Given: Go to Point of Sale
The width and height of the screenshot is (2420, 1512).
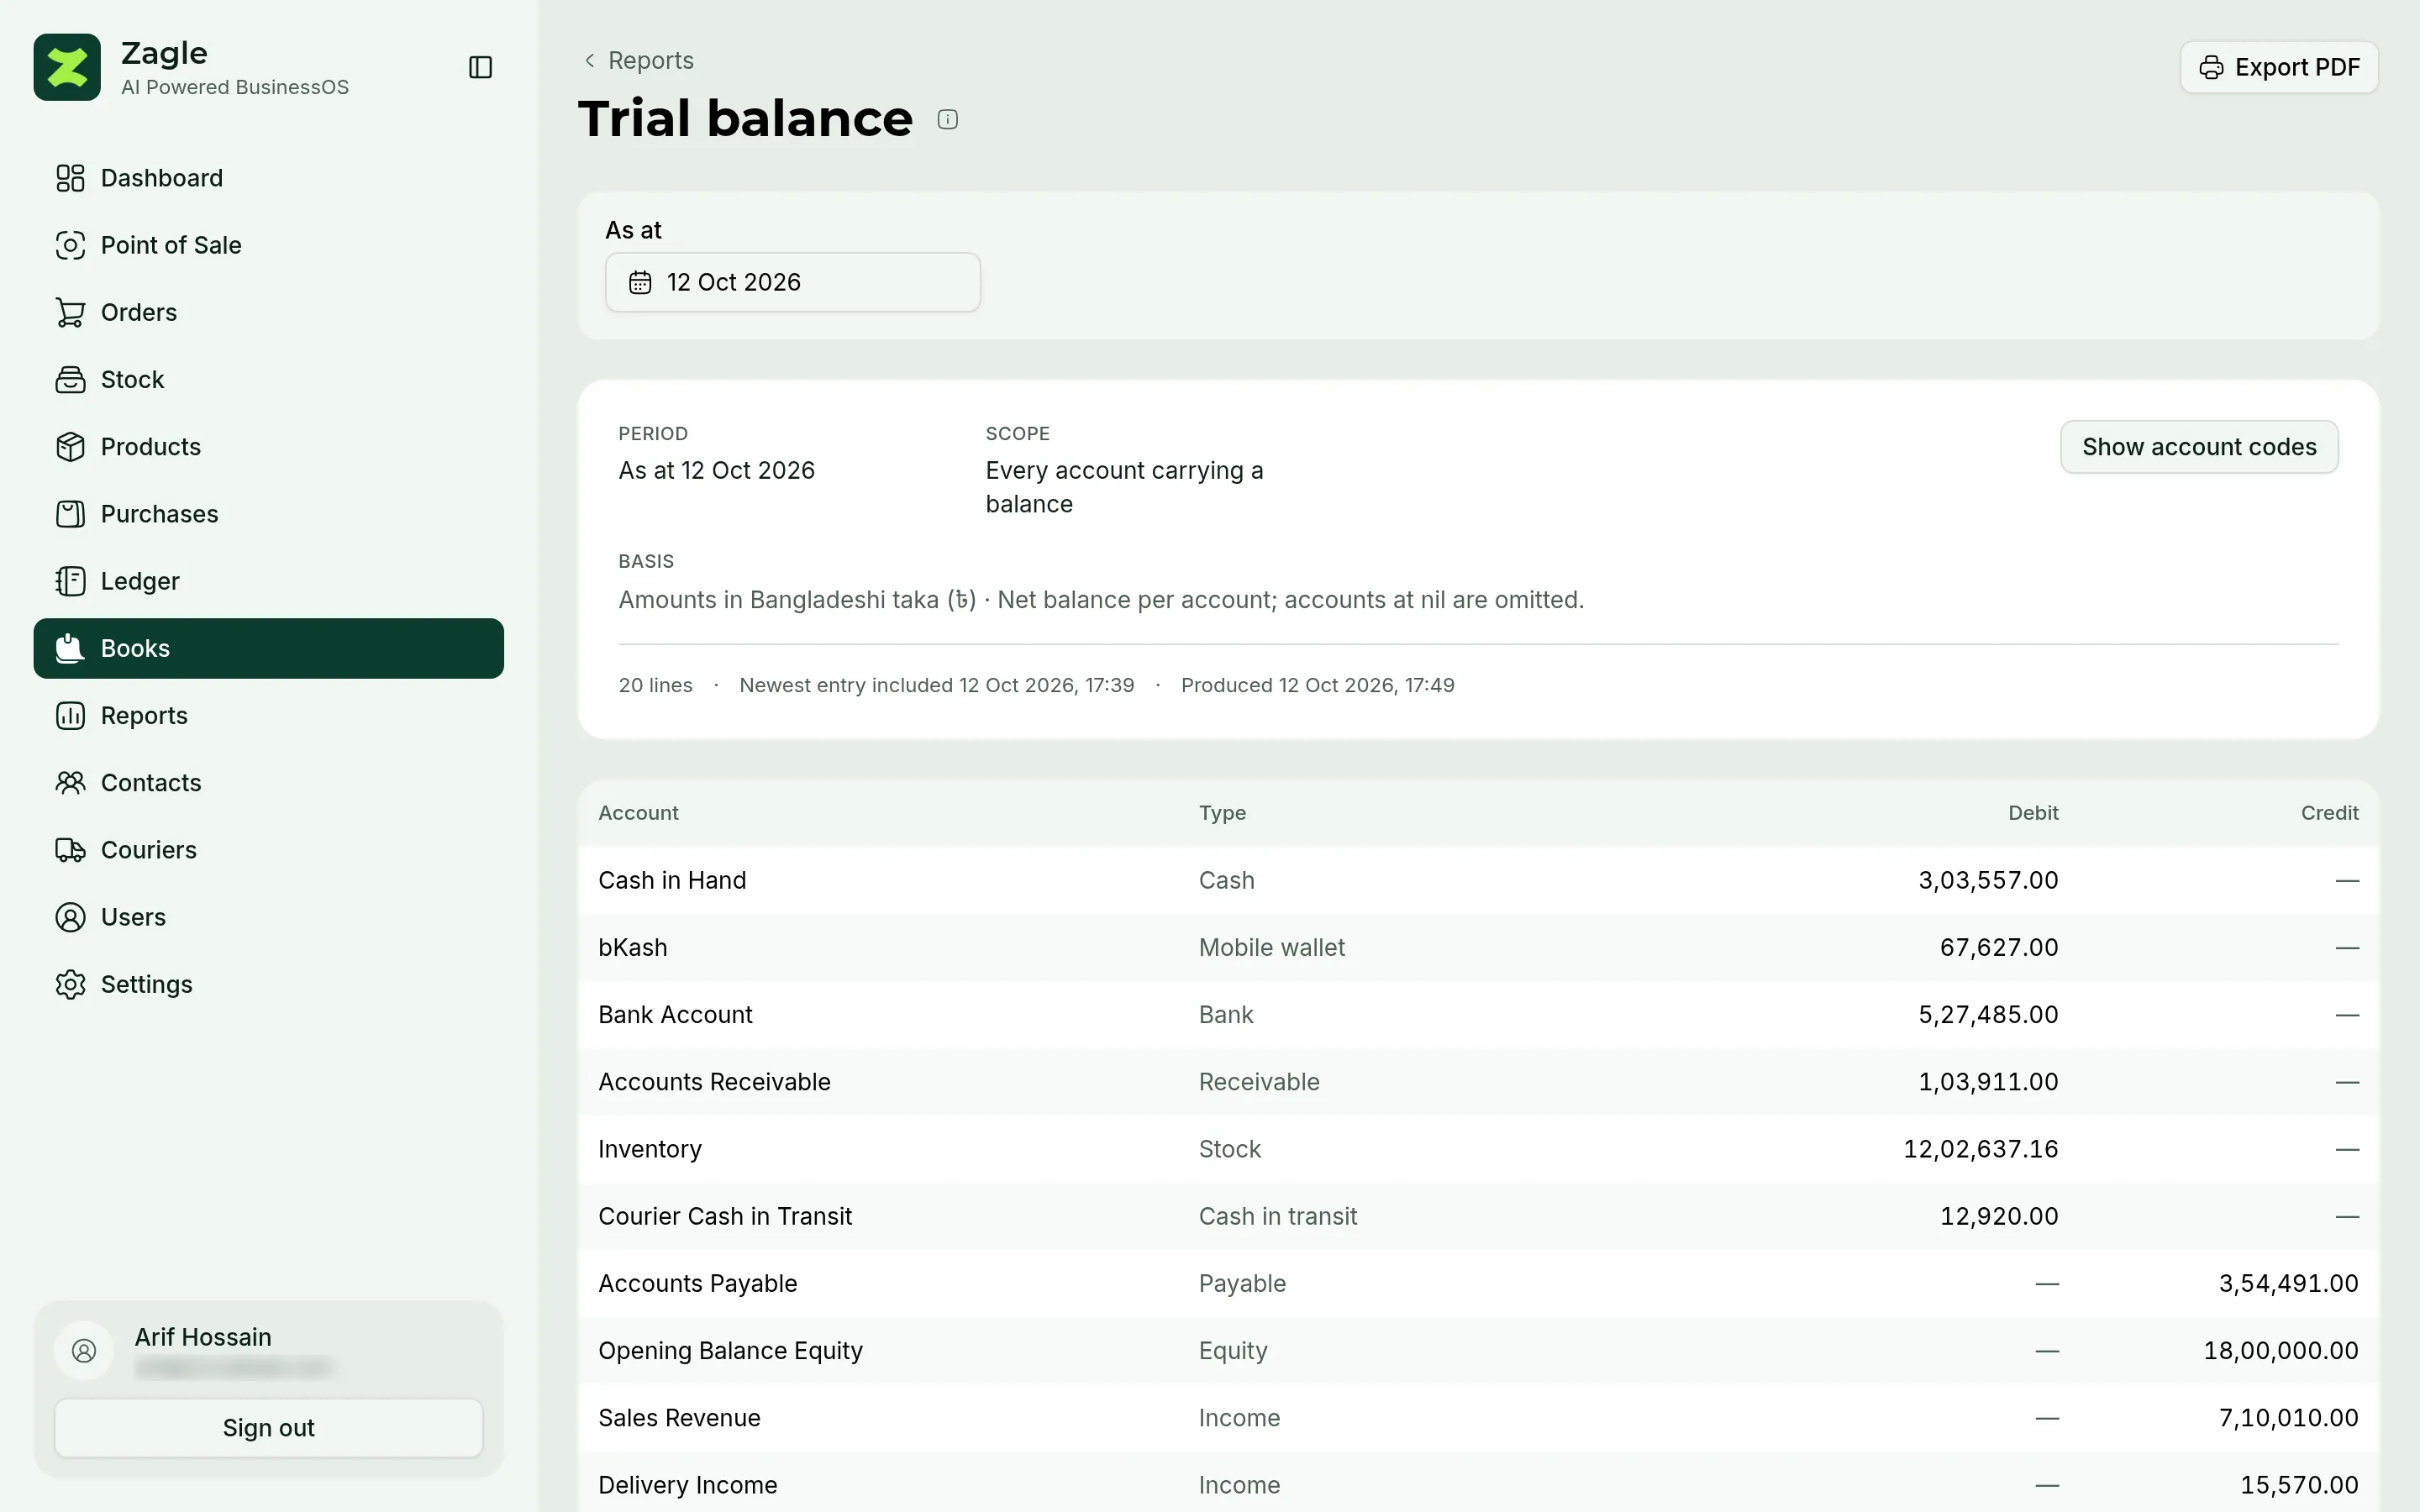Looking at the screenshot, I should 268,245.
